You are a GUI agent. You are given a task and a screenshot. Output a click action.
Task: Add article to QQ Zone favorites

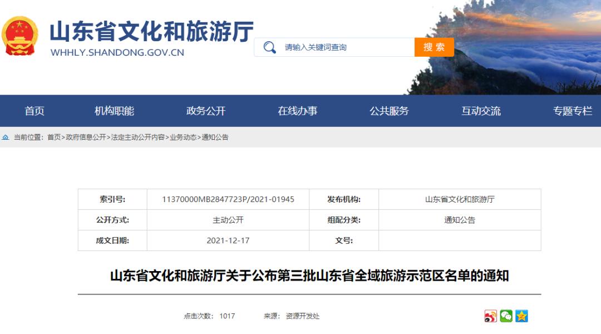(x=521, y=316)
